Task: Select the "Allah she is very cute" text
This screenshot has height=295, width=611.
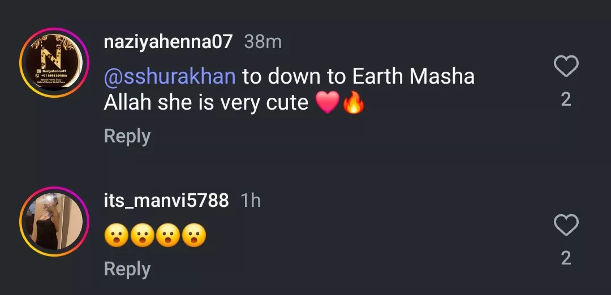Action: (206, 102)
